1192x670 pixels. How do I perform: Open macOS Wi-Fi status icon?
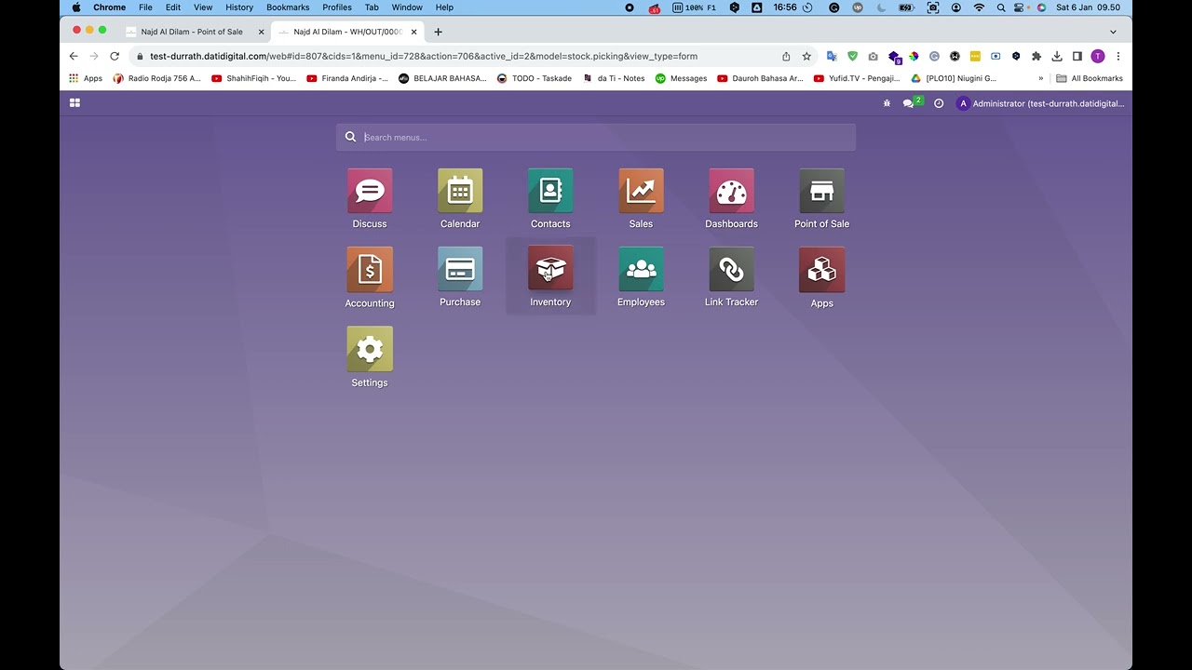(x=979, y=7)
